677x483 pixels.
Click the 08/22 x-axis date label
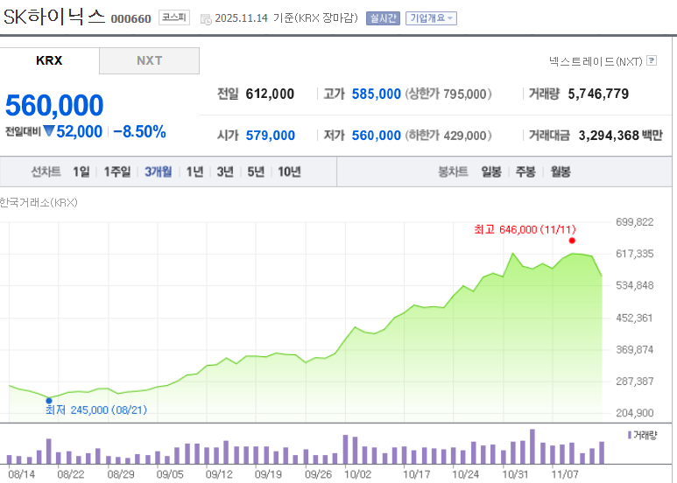click(x=71, y=474)
